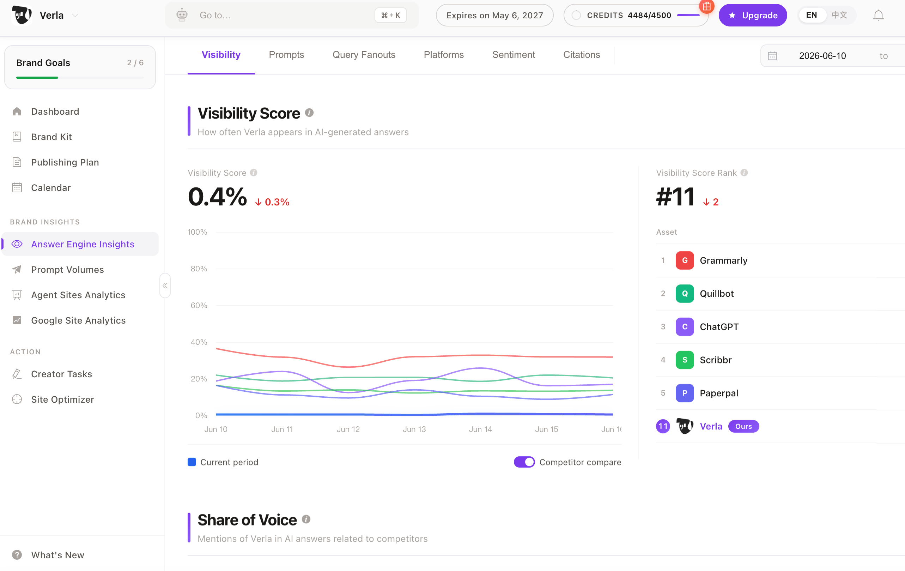905x571 pixels.
Task: Open the notifications bell
Action: (x=878, y=16)
